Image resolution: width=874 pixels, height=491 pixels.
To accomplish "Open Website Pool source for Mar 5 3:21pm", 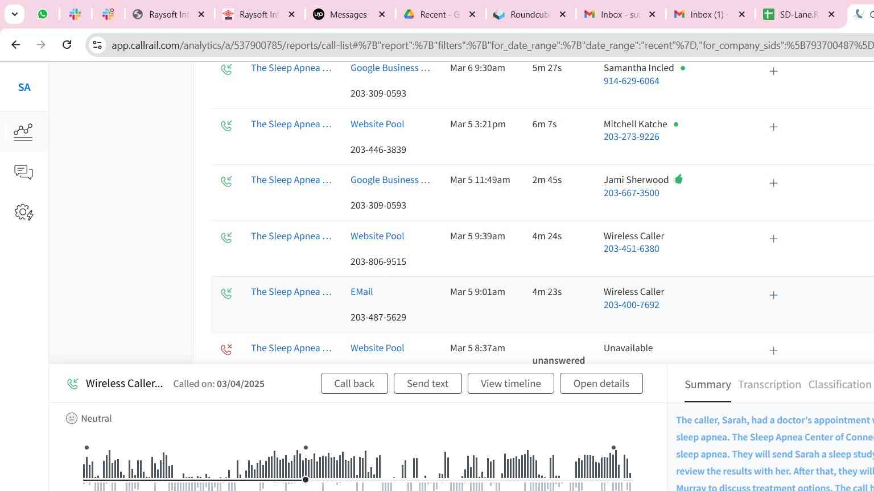I will click(x=377, y=124).
